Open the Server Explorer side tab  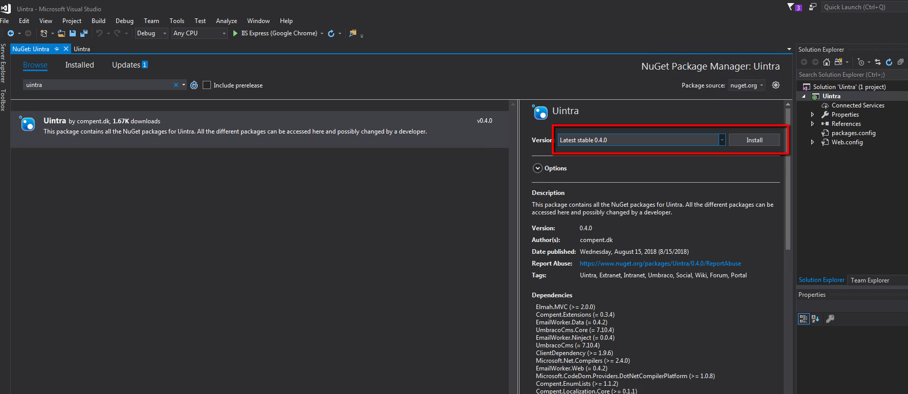coord(3,63)
